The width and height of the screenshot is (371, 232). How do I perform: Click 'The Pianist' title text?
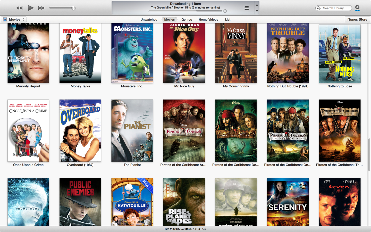[x=132, y=165]
